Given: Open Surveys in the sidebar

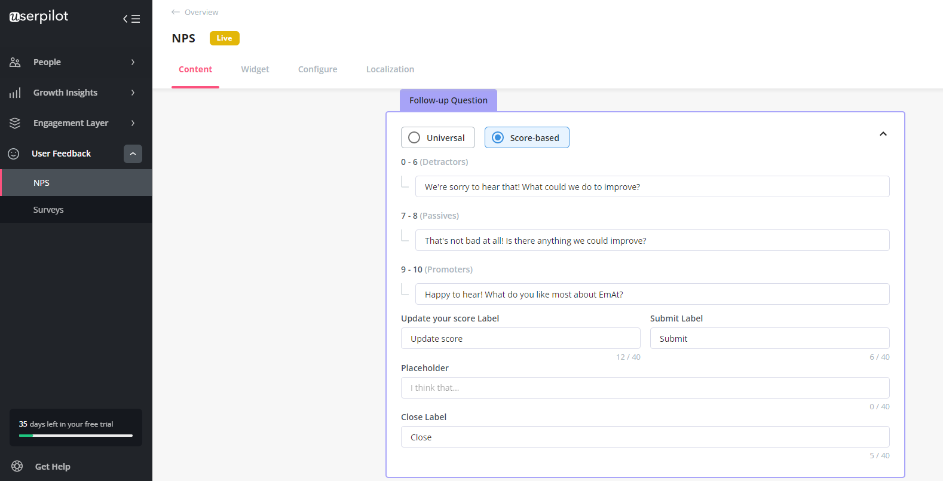Looking at the screenshot, I should 48,210.
